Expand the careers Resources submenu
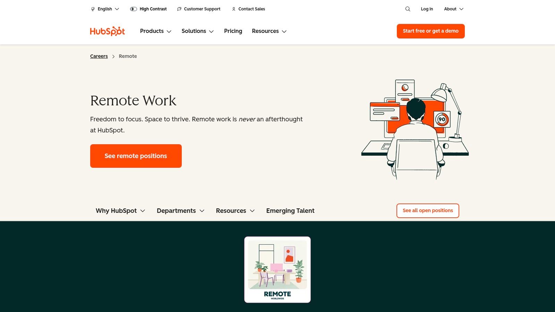 [x=236, y=211]
